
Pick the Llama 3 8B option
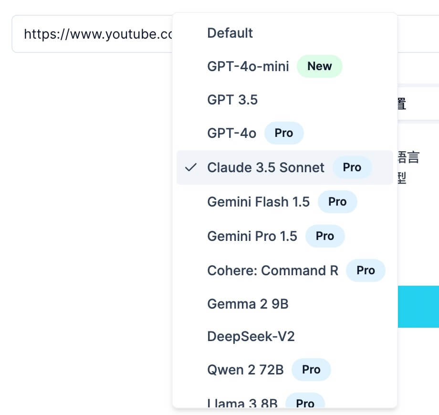242,403
